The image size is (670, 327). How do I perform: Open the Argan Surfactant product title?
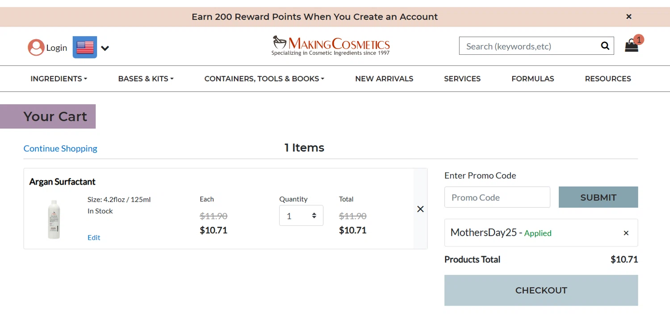click(x=63, y=182)
